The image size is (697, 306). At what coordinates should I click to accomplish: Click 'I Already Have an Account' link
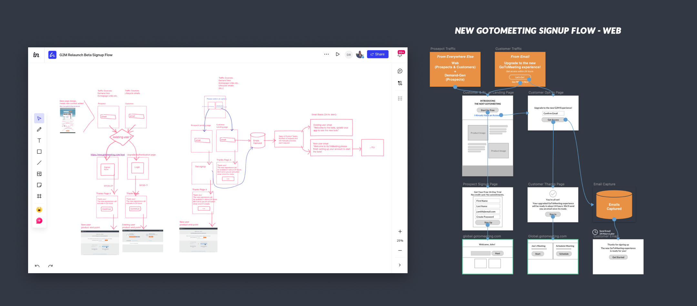tap(487, 115)
